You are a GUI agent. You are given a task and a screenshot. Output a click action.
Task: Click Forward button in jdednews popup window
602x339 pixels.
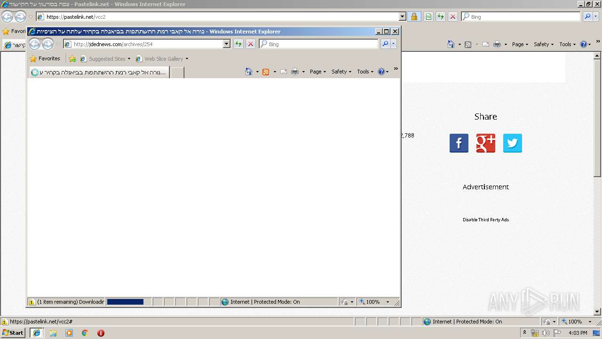48,44
